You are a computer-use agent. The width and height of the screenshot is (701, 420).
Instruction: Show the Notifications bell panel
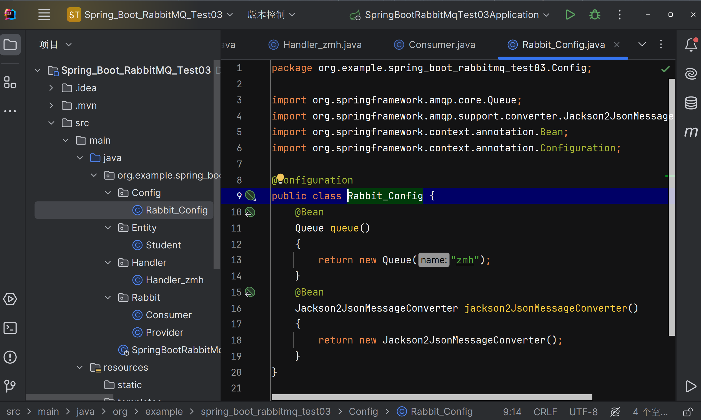(x=690, y=45)
